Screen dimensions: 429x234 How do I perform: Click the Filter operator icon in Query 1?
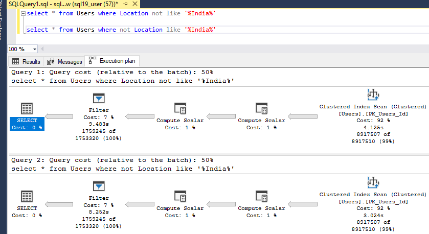(99, 99)
